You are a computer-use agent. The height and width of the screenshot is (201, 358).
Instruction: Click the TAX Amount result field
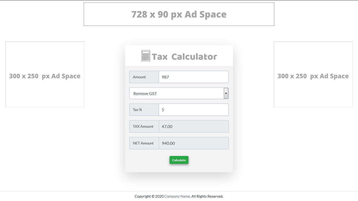tap(194, 126)
